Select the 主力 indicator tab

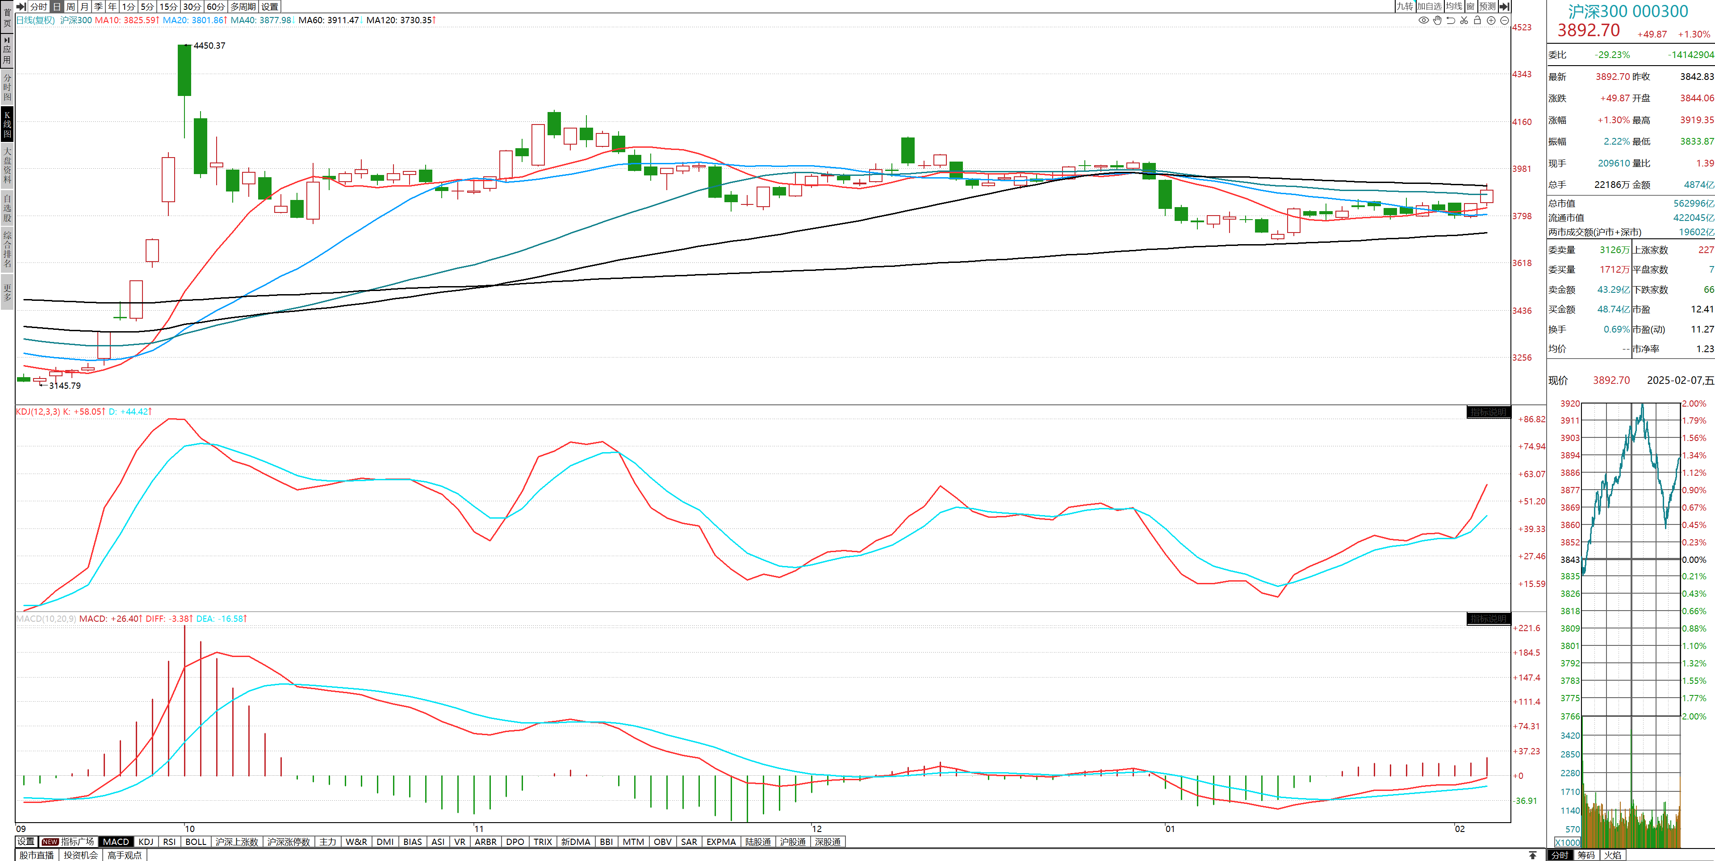(x=328, y=842)
